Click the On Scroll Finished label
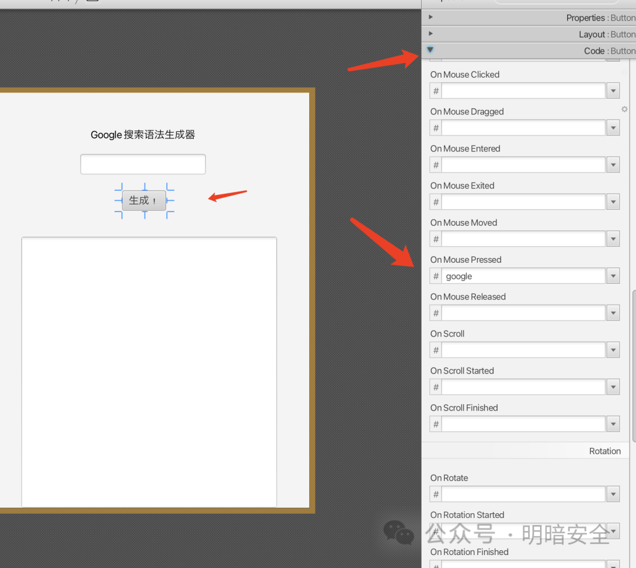The height and width of the screenshot is (568, 636). tap(464, 408)
